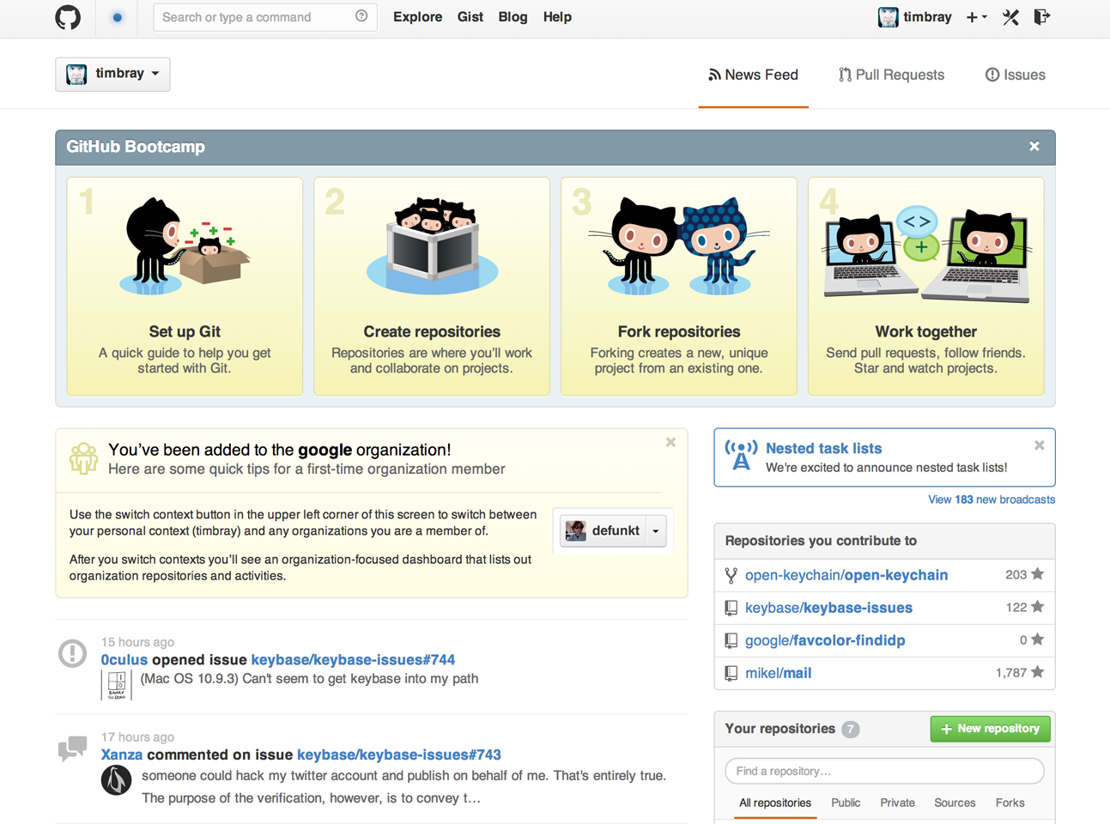Open issue keybase/keybase-issues#743
This screenshot has height=824, width=1110.
coord(399,755)
